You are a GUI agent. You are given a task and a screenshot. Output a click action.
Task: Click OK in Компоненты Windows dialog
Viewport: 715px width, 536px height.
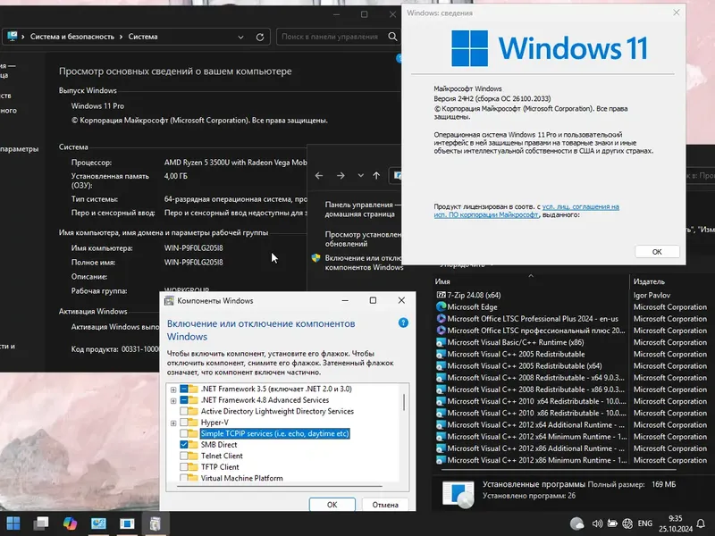[x=332, y=505]
